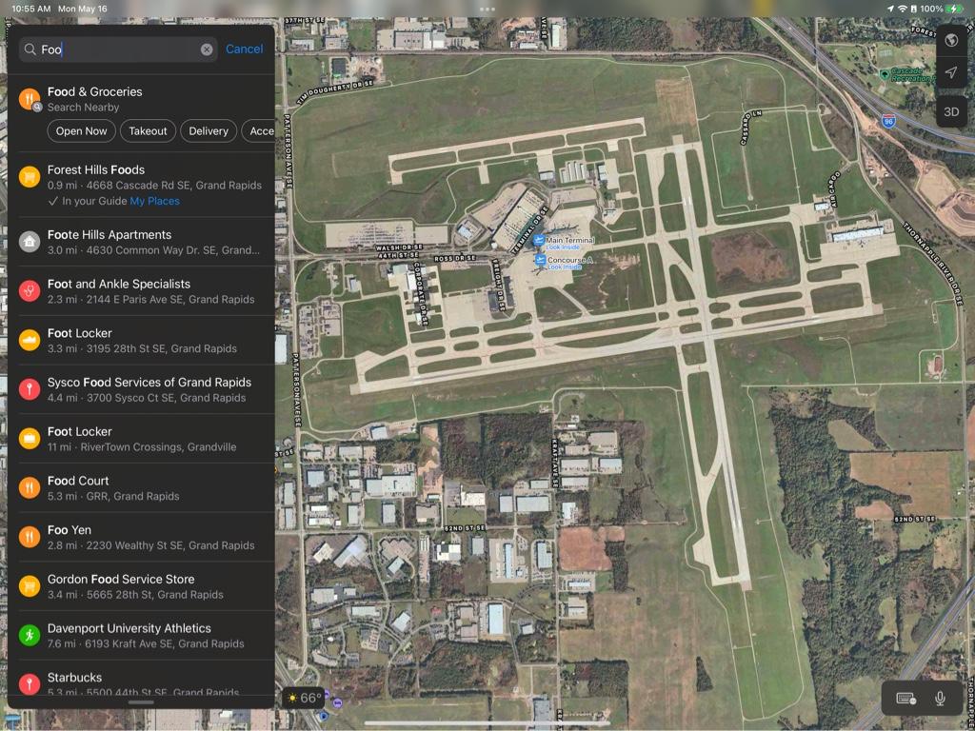975x731 pixels.
Task: Tap the Foot and Ankle Specialists medical icon
Action: point(30,291)
